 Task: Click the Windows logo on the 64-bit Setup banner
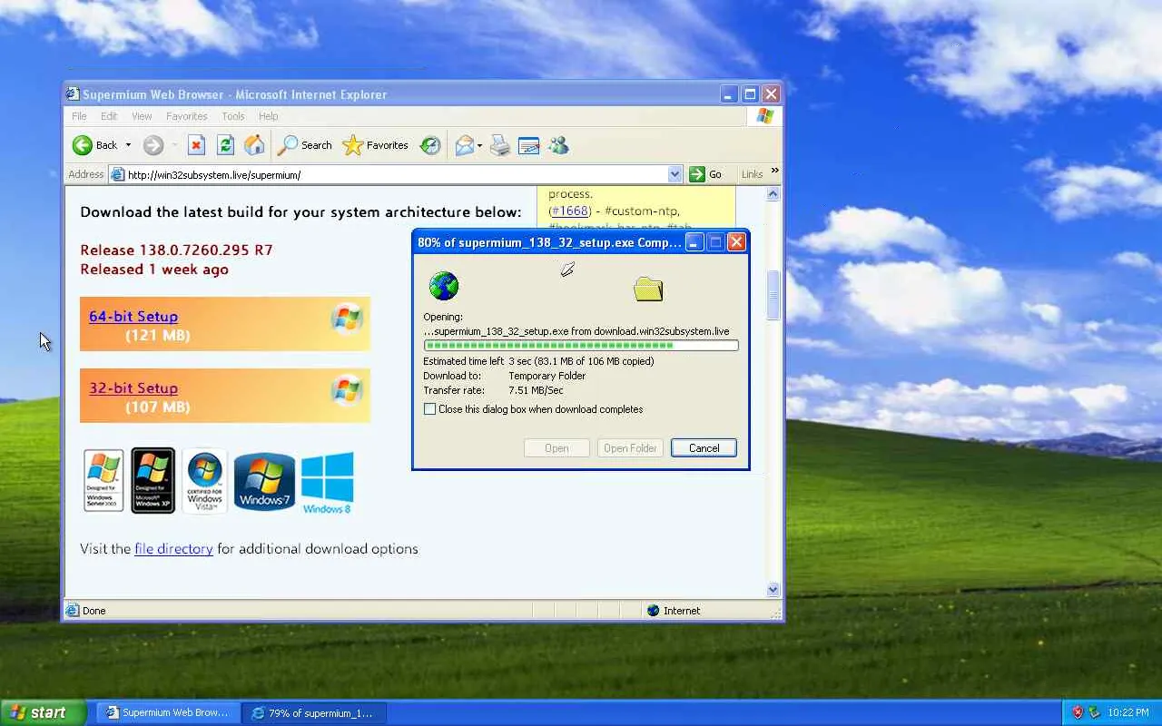347,319
